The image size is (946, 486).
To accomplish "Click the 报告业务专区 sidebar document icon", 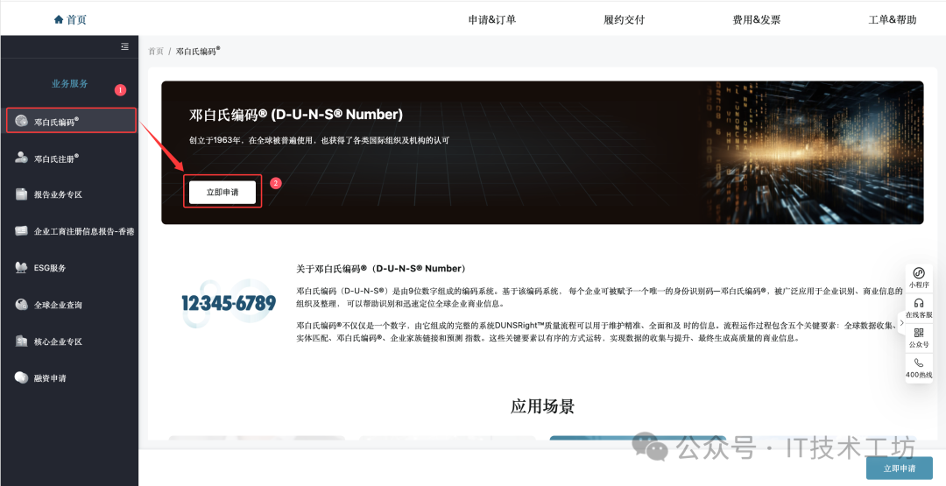I will coord(21,194).
